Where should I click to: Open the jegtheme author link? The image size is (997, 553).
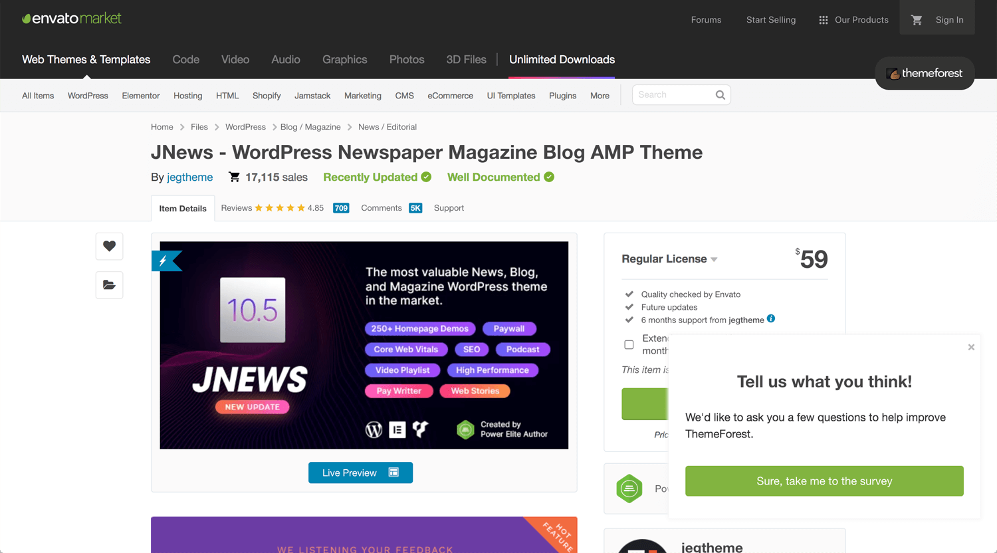190,177
